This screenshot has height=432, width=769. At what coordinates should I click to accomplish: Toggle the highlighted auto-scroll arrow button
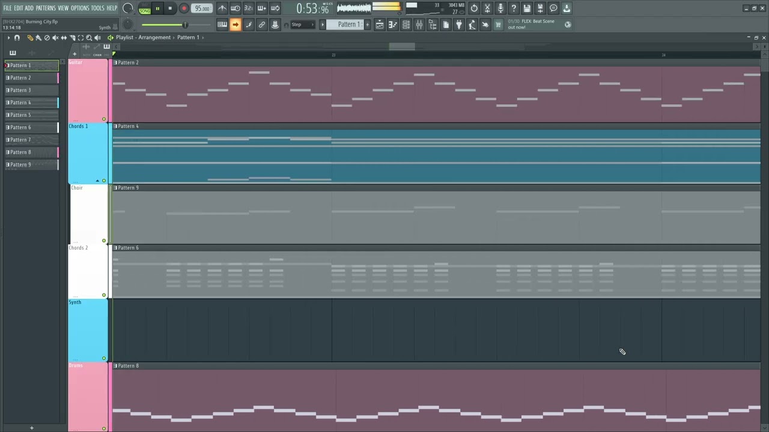[236, 25]
